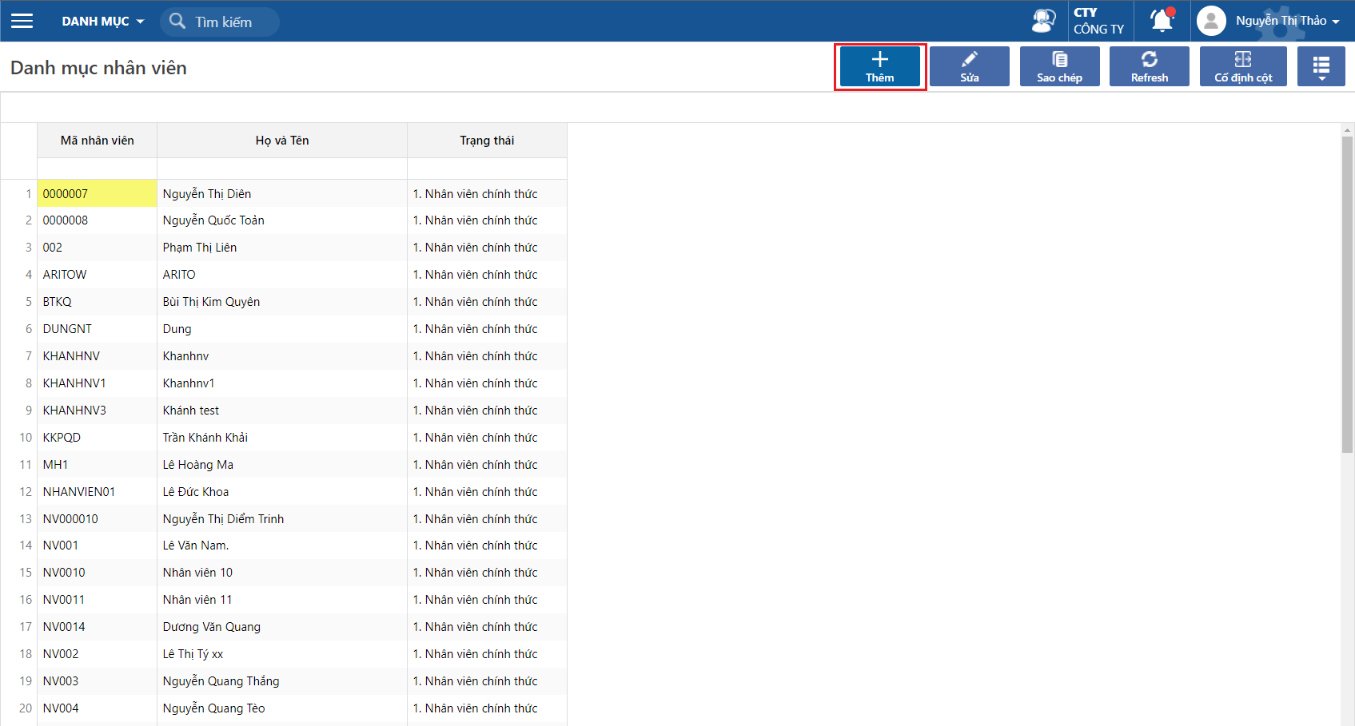Click the Sửa edit pencil button
Image resolution: width=1355 pixels, height=726 pixels.
pyautogui.click(x=969, y=66)
